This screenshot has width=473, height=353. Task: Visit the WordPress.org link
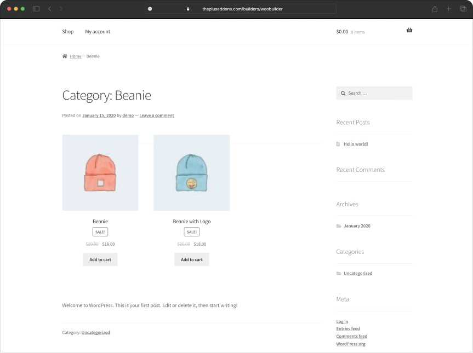click(351, 344)
